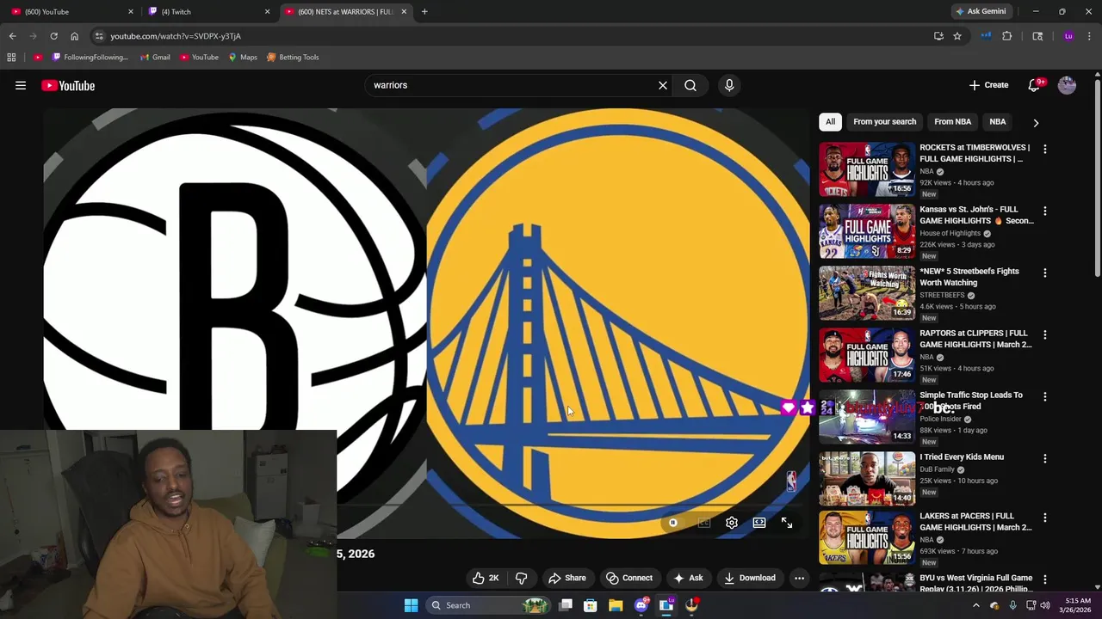This screenshot has height=619, width=1102.
Task: Open the Betting Tools bookmark
Action: pos(293,57)
